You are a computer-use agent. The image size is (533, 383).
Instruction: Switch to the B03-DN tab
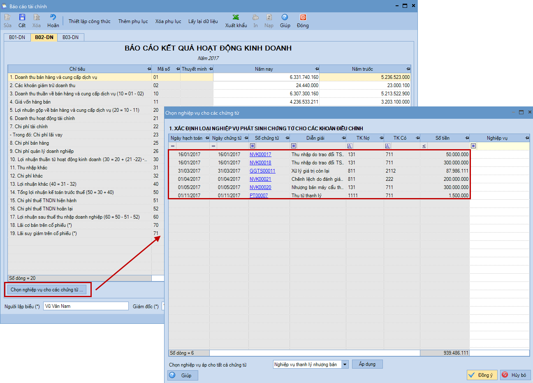point(70,37)
